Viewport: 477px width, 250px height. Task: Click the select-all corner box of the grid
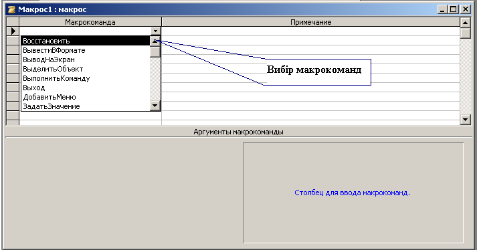(x=13, y=22)
